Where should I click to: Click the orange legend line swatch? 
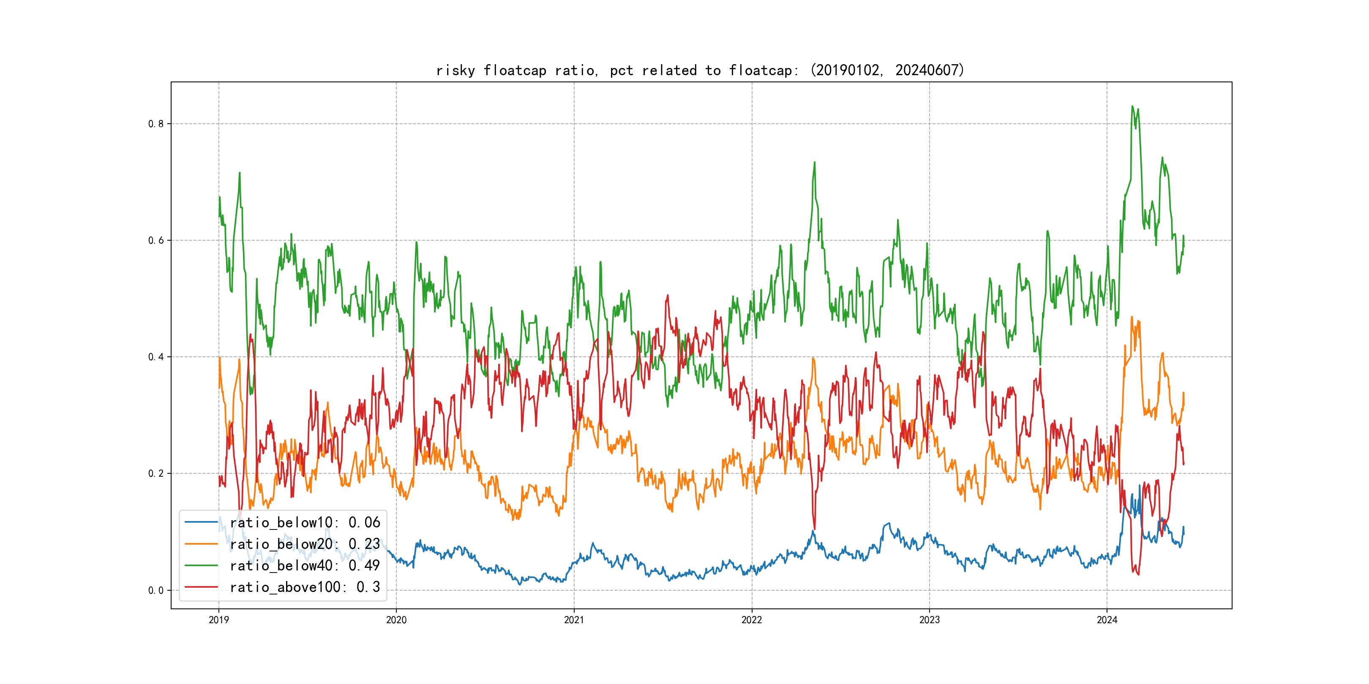(x=201, y=544)
